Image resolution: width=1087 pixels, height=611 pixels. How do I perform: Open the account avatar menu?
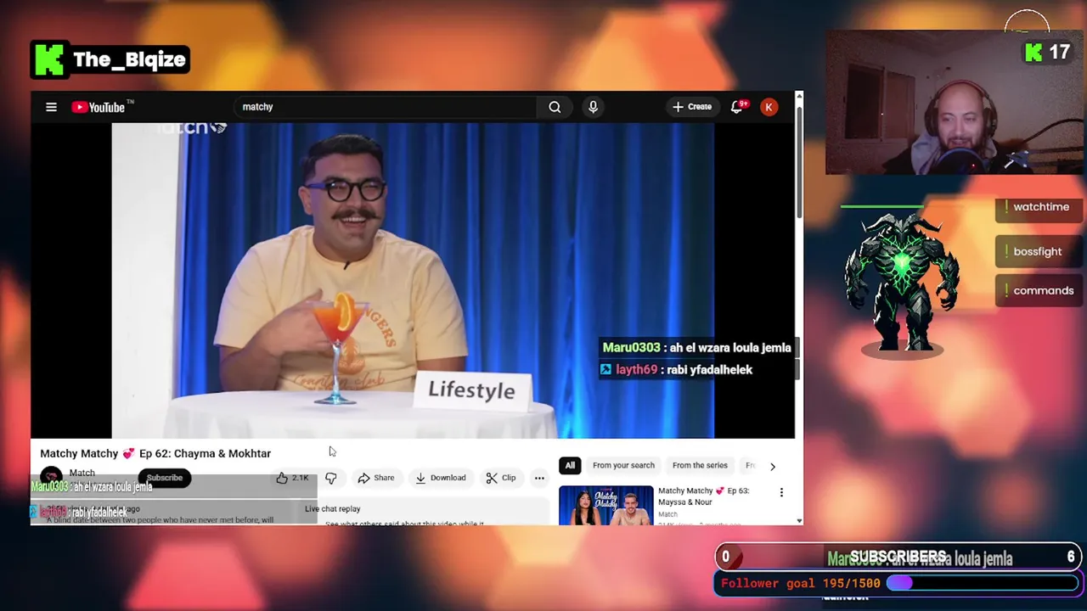769,107
